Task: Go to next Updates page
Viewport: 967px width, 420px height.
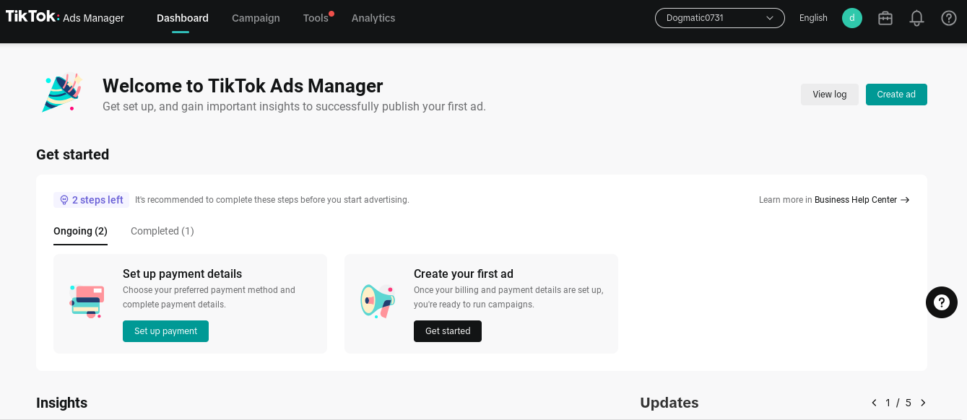Action: [923, 403]
